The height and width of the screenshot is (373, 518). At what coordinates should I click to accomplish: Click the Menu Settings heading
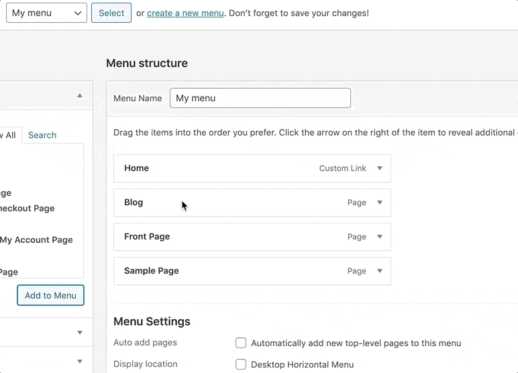tap(152, 321)
